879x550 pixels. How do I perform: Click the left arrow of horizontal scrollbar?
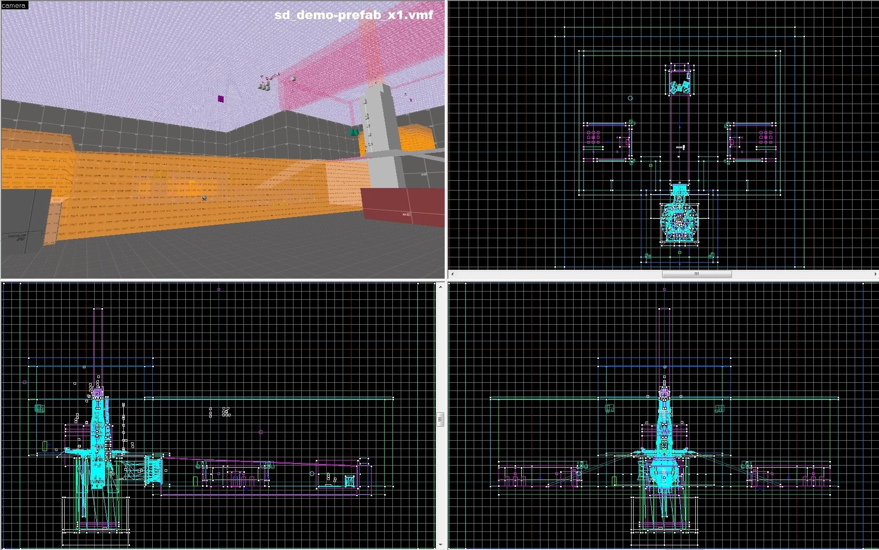(x=452, y=274)
